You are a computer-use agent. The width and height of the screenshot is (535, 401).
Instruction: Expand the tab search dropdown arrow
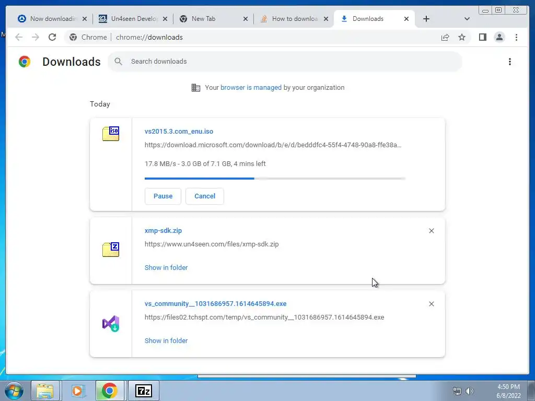pos(467,19)
